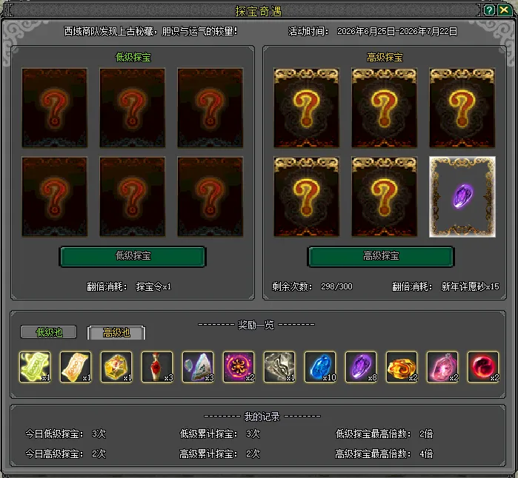Click the yellow 高级探宝 panel title
The image size is (518, 478).
point(385,57)
